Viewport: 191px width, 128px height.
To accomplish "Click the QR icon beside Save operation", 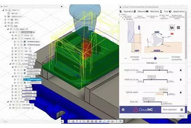I will pos(182,110).
